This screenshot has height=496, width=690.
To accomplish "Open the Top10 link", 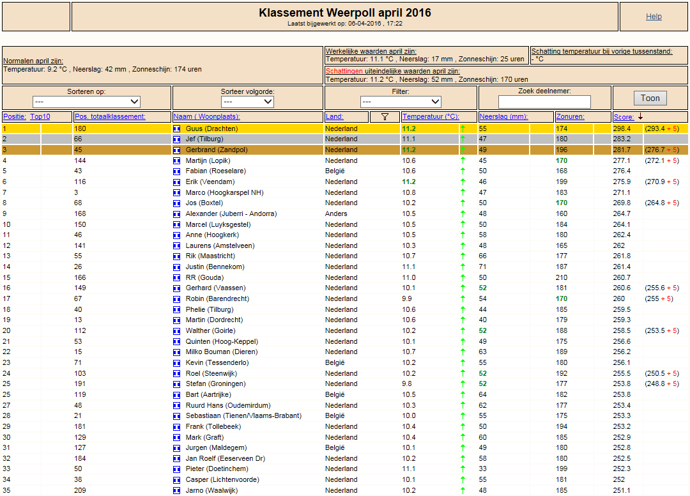I will coord(40,116).
